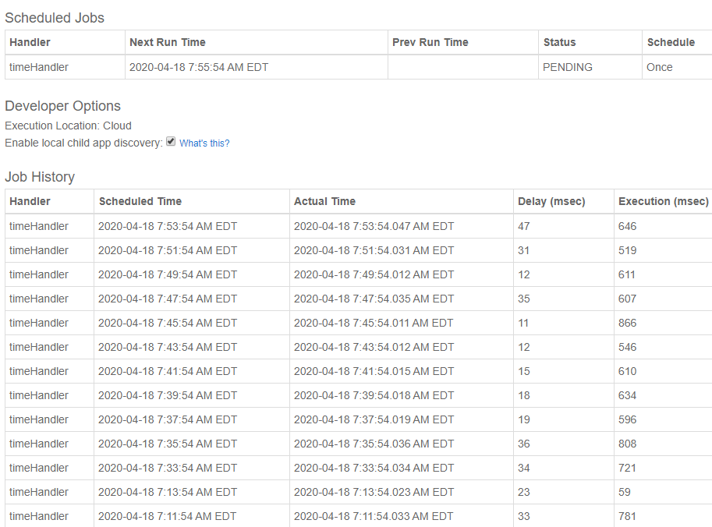Select the PENDING status cell

click(590, 67)
